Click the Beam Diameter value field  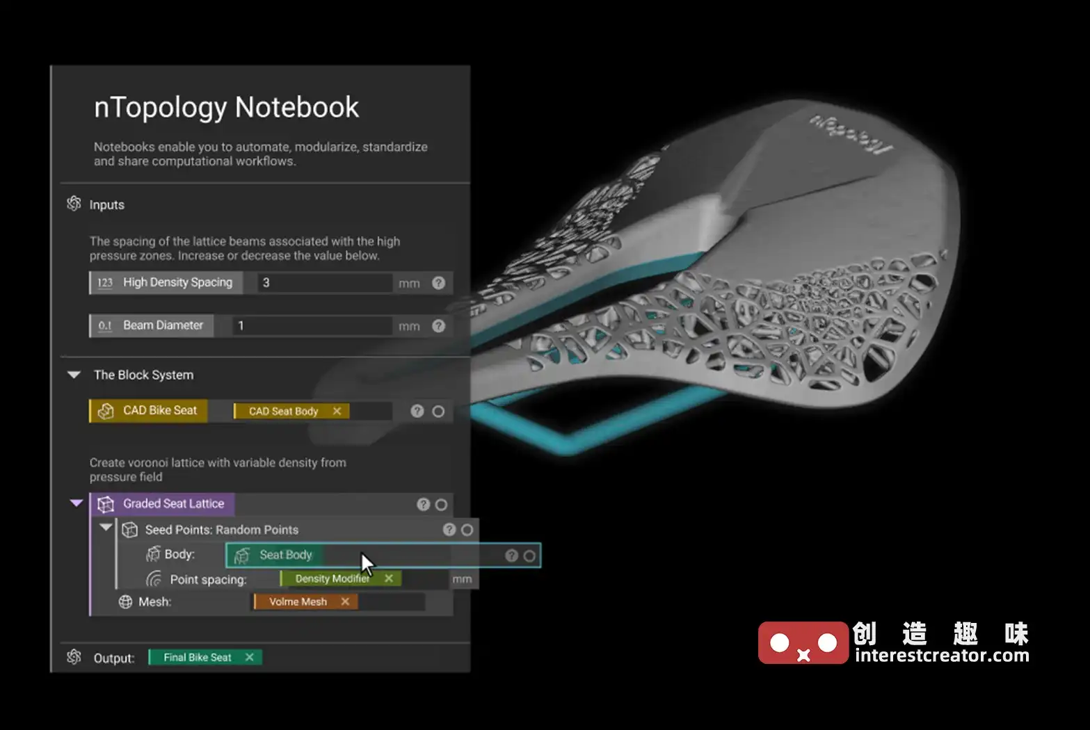click(313, 325)
